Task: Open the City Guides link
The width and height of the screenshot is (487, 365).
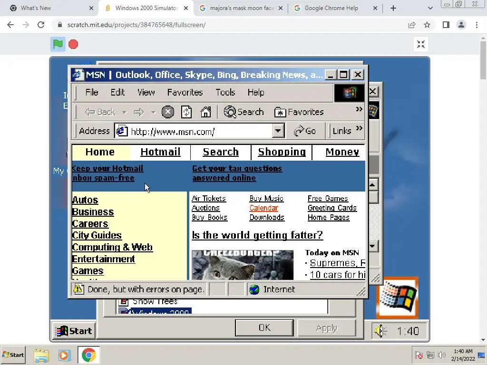Action: coord(97,235)
